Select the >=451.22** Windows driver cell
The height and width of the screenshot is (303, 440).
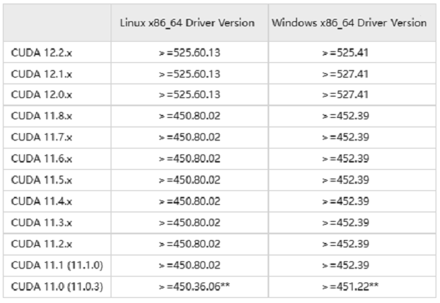(x=348, y=285)
